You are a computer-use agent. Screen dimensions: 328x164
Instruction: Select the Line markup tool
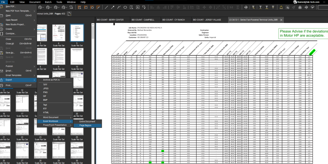[107, 7]
